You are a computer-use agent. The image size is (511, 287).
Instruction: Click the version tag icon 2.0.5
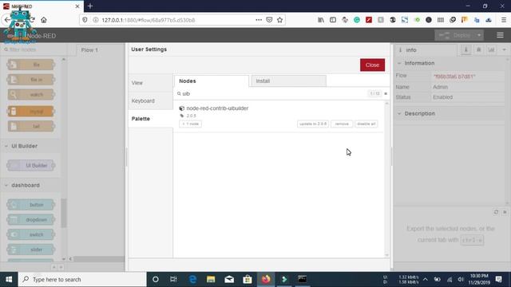point(182,116)
